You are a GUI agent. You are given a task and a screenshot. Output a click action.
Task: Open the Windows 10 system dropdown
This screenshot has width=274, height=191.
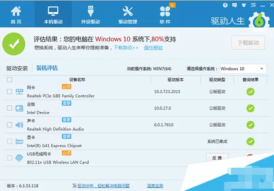coord(243,69)
